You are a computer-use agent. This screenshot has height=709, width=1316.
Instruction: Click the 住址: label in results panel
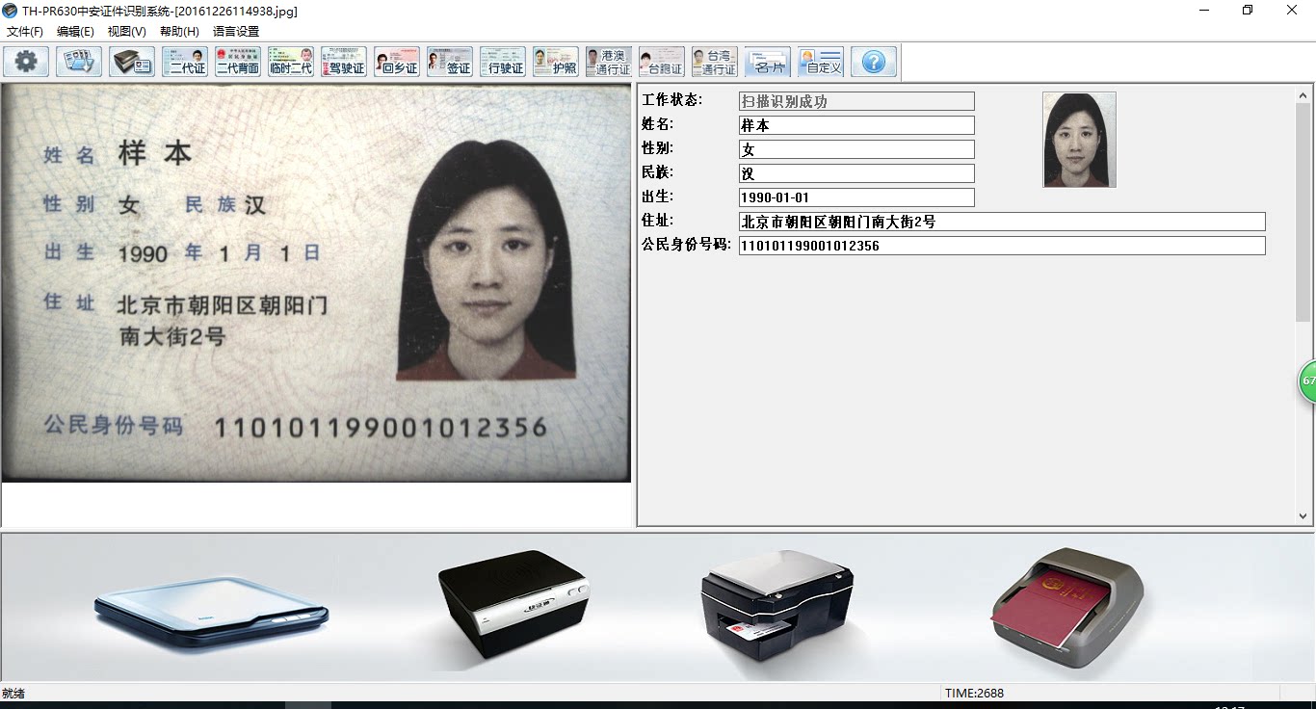pyautogui.click(x=658, y=221)
